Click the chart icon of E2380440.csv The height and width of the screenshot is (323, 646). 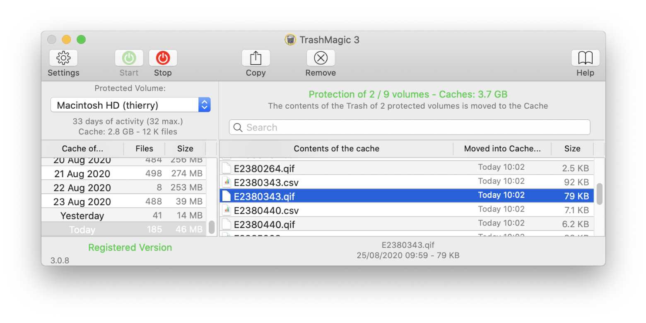[x=226, y=210]
